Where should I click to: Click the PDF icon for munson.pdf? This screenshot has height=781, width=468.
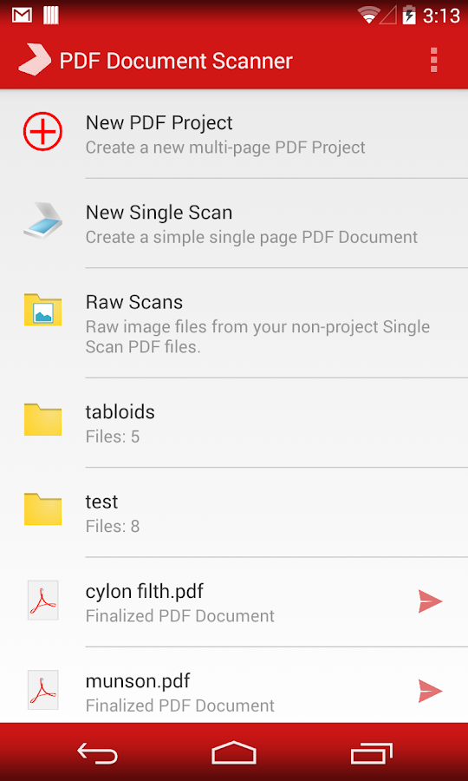click(42, 690)
